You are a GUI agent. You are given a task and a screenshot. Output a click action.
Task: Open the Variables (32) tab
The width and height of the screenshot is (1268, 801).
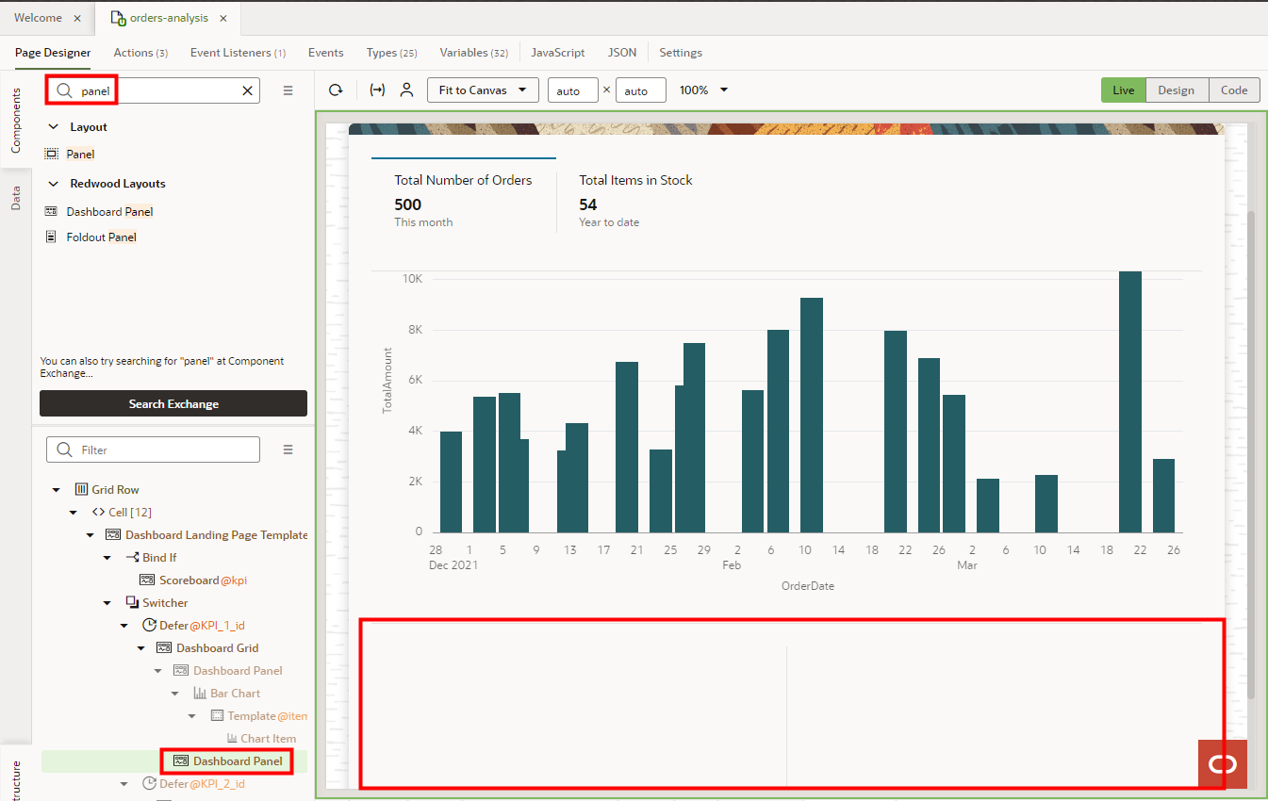pyautogui.click(x=473, y=53)
